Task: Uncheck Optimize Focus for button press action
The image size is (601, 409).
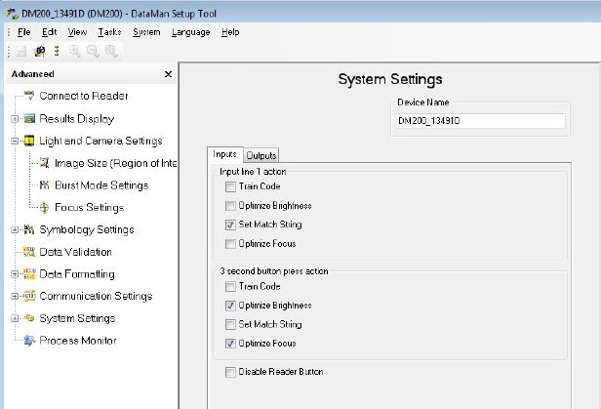Action: click(x=230, y=344)
